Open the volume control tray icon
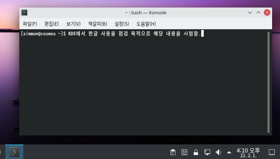Viewport: 280px width, 159px height. (218, 152)
